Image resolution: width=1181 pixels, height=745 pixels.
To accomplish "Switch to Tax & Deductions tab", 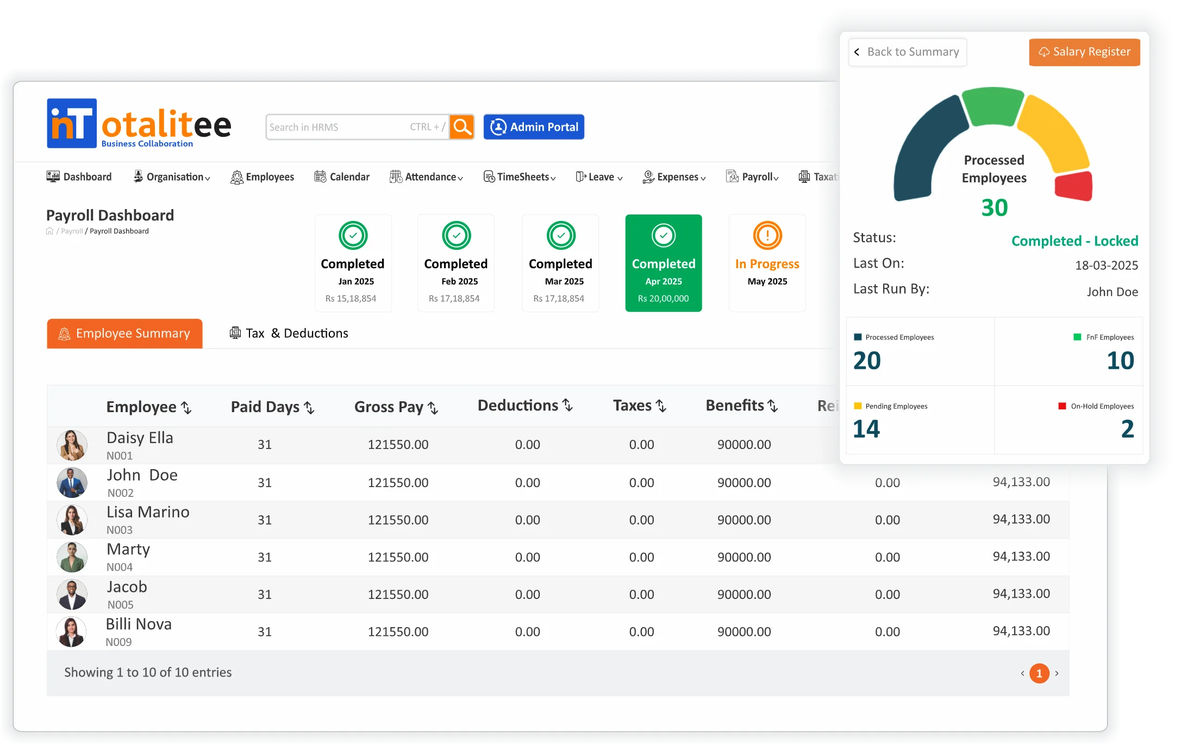I will point(289,333).
